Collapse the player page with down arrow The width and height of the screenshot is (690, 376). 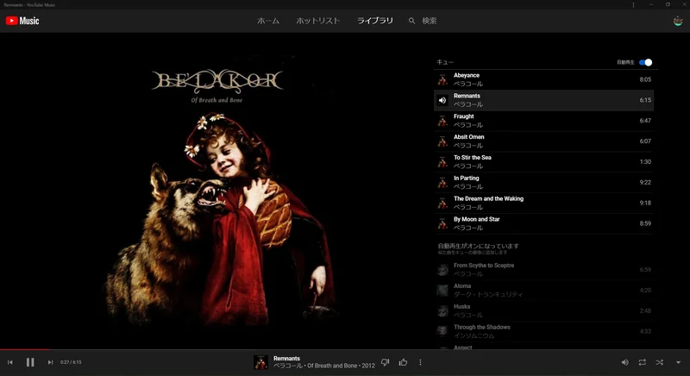(x=678, y=362)
